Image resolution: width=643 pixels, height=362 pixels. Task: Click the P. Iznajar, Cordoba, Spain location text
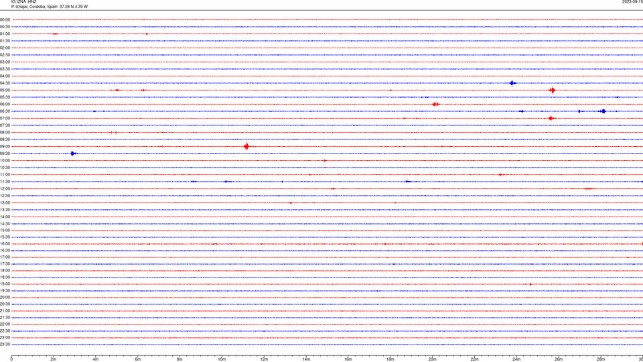pos(34,7)
